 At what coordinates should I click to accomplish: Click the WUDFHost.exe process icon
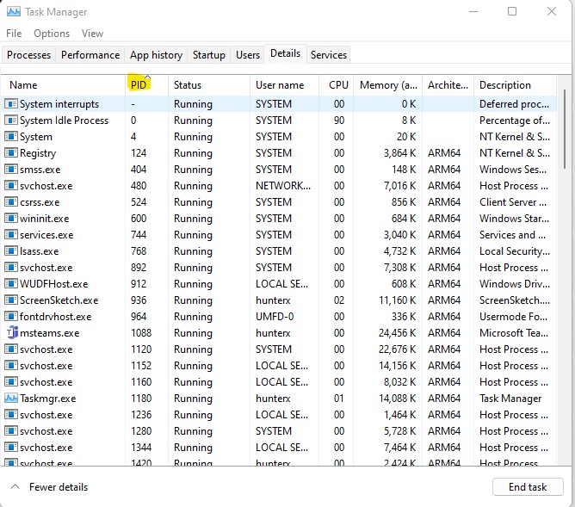tap(12, 284)
